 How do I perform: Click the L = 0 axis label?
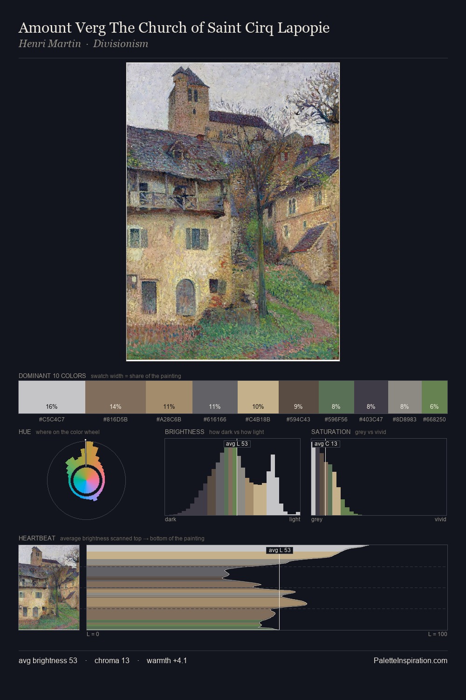(x=93, y=634)
